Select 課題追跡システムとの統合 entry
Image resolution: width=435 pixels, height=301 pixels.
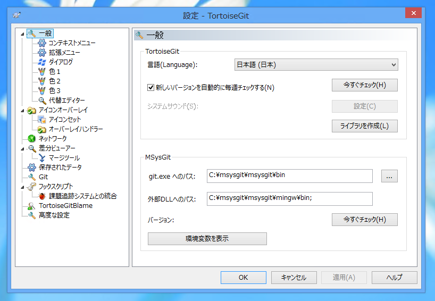83,196
